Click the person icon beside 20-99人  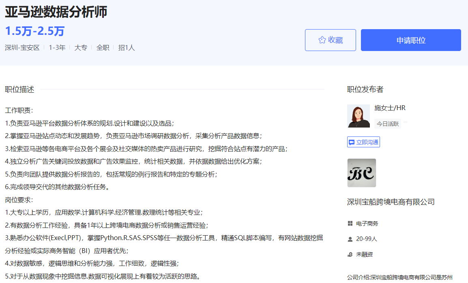click(x=350, y=239)
